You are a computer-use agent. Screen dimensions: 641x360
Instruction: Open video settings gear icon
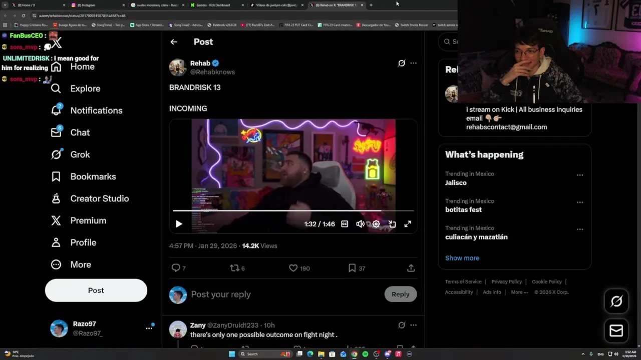(x=376, y=224)
